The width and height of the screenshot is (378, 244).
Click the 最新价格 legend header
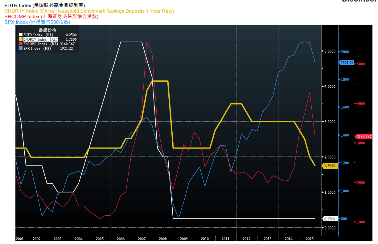(x=47, y=30)
